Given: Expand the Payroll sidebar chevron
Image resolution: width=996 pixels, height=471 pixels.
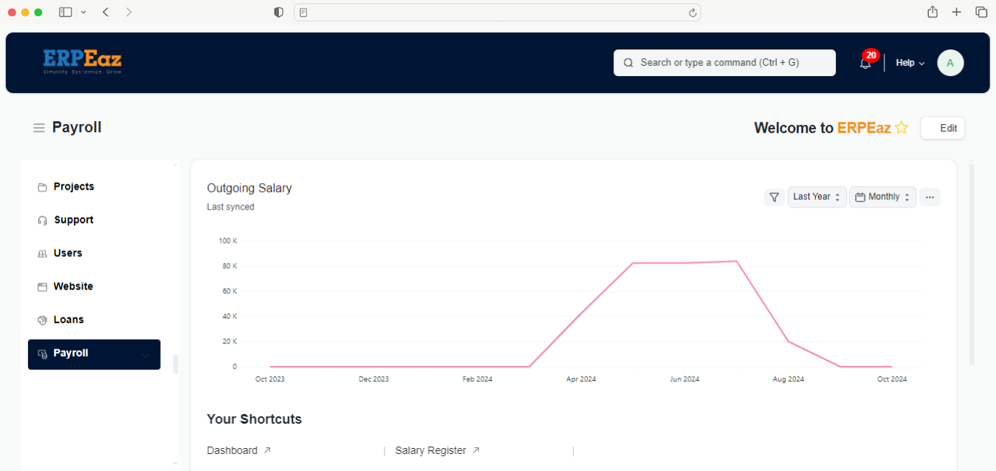Looking at the screenshot, I should click(145, 355).
